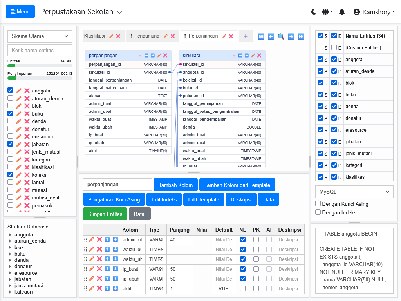
Task: Edit the anggota entity in sidebar
Action: [19, 91]
